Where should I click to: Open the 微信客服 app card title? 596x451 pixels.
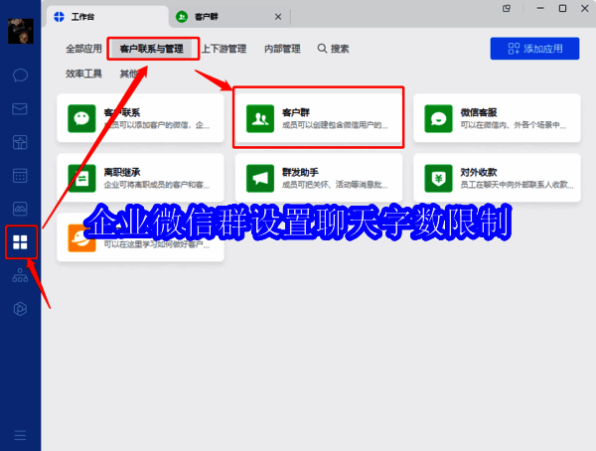point(479,112)
